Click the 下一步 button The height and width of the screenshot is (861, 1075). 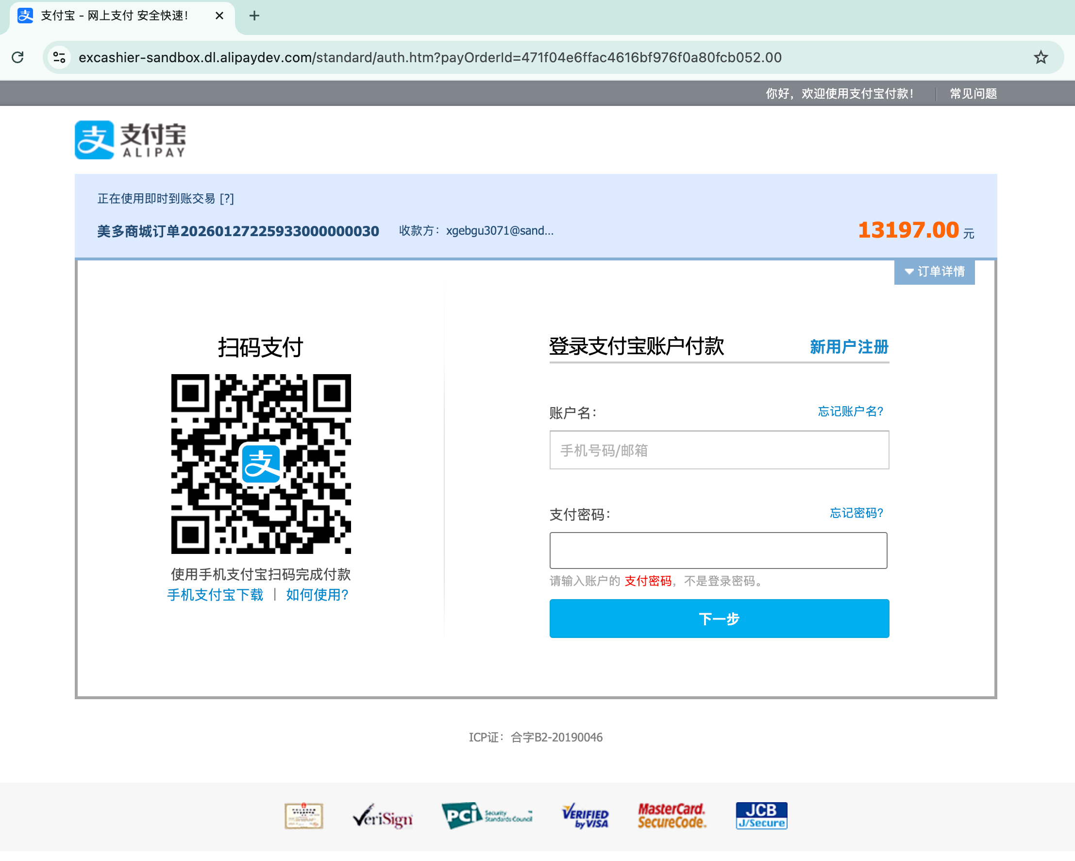719,619
